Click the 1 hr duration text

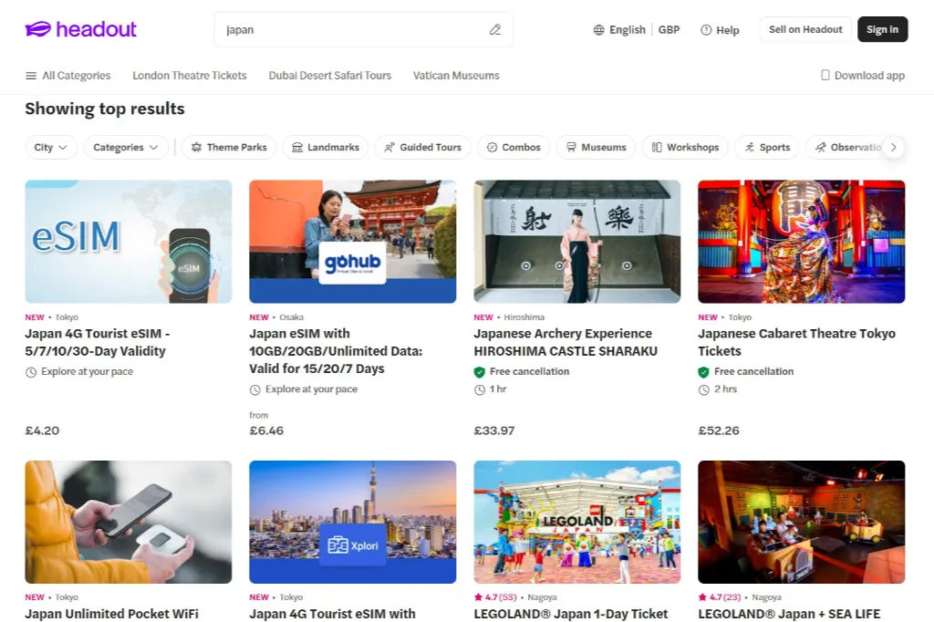(x=498, y=389)
